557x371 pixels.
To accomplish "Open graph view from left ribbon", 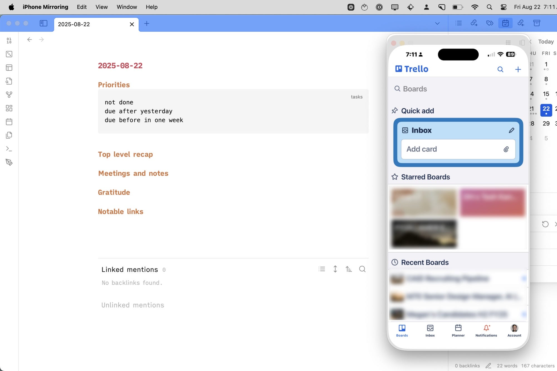I will (9, 95).
